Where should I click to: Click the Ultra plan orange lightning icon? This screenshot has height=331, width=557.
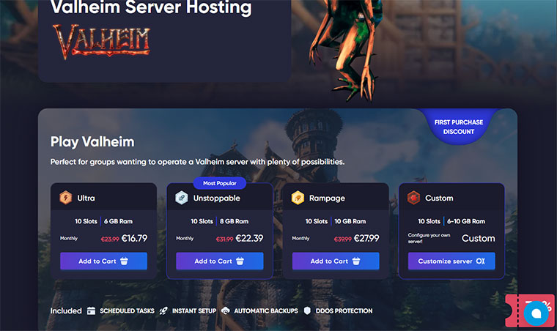pyautogui.click(x=66, y=198)
